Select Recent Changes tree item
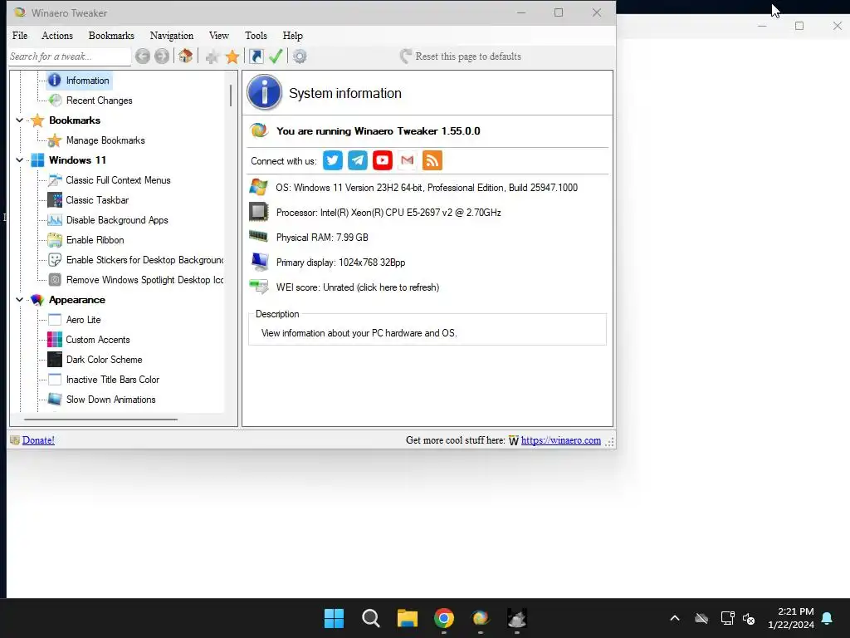 (x=100, y=101)
